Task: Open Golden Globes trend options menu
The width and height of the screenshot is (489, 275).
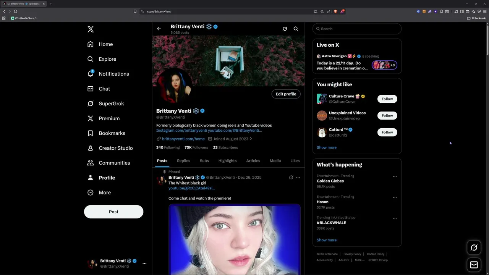Action: (395, 176)
